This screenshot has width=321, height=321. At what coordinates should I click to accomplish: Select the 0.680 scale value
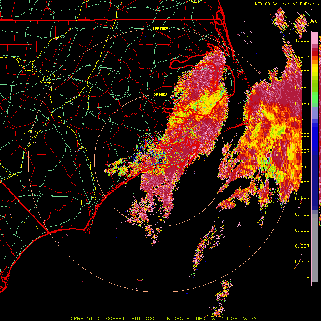(302, 135)
